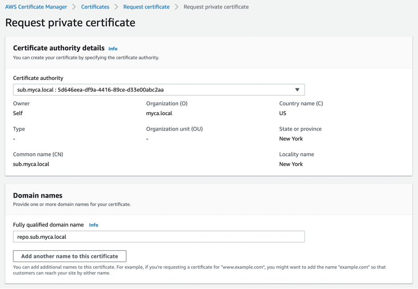This screenshot has height=289, width=418.
Task: Open the Info link beside Certificate authority details
Action: coord(113,49)
